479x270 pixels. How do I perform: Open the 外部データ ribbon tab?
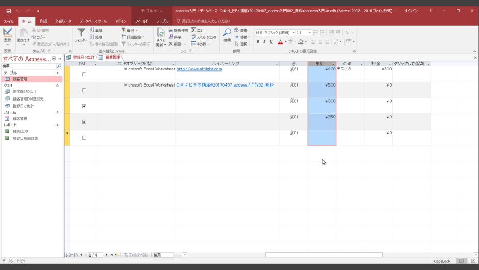[x=63, y=21]
